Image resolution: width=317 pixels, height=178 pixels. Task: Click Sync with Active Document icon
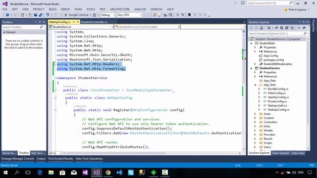[x=276, y=28]
